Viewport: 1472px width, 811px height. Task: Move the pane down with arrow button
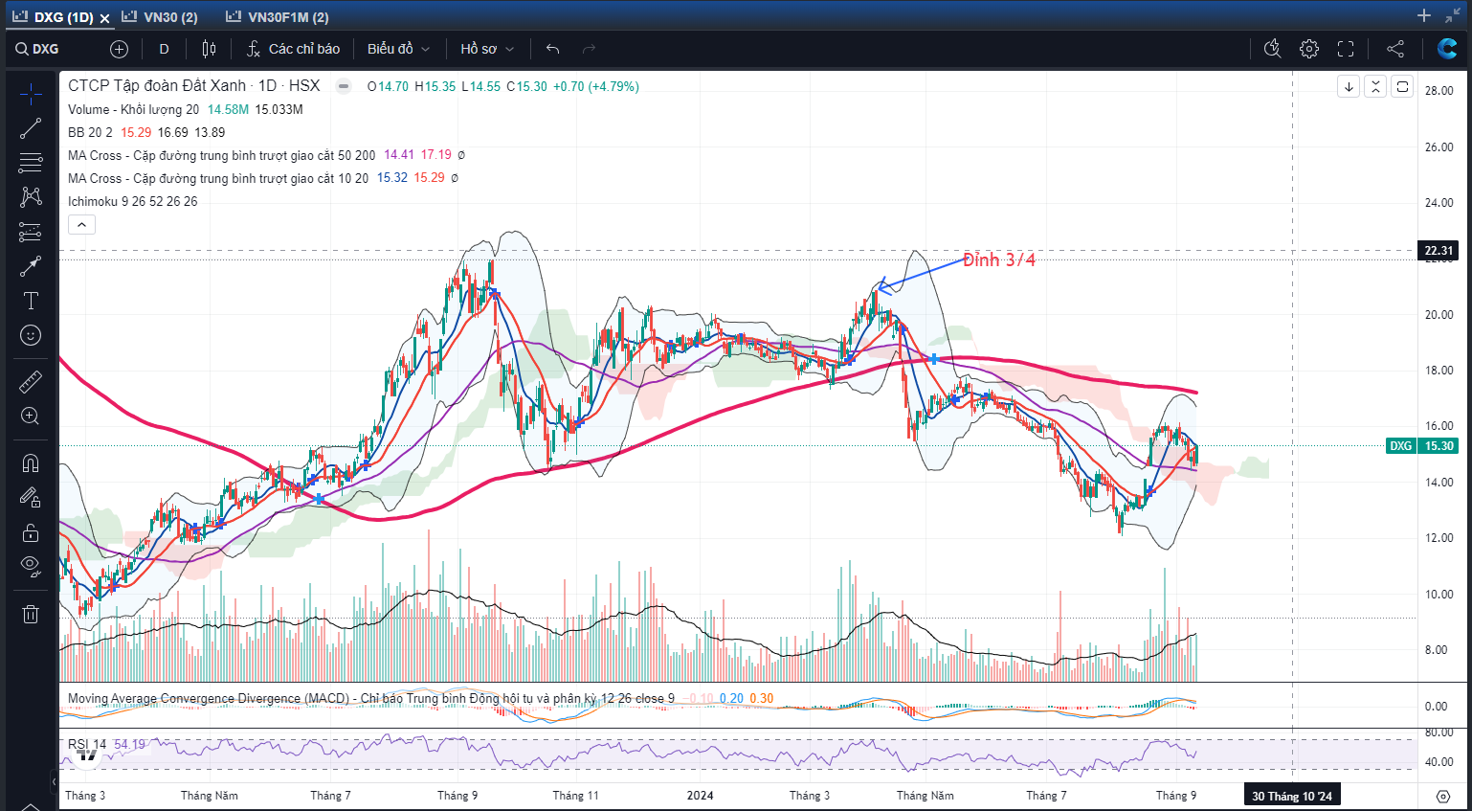click(1349, 86)
